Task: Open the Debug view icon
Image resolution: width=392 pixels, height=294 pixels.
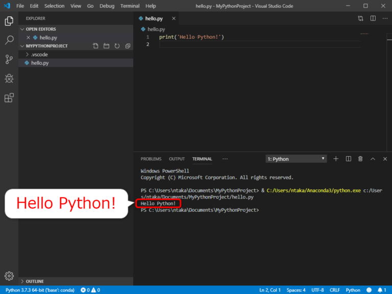Action: point(9,78)
